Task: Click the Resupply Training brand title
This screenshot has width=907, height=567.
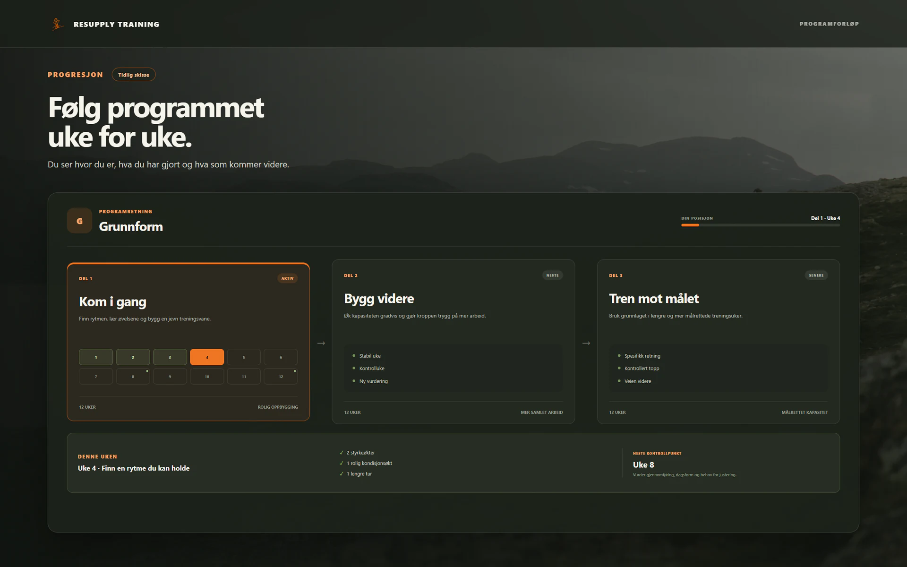Action: coord(116,24)
